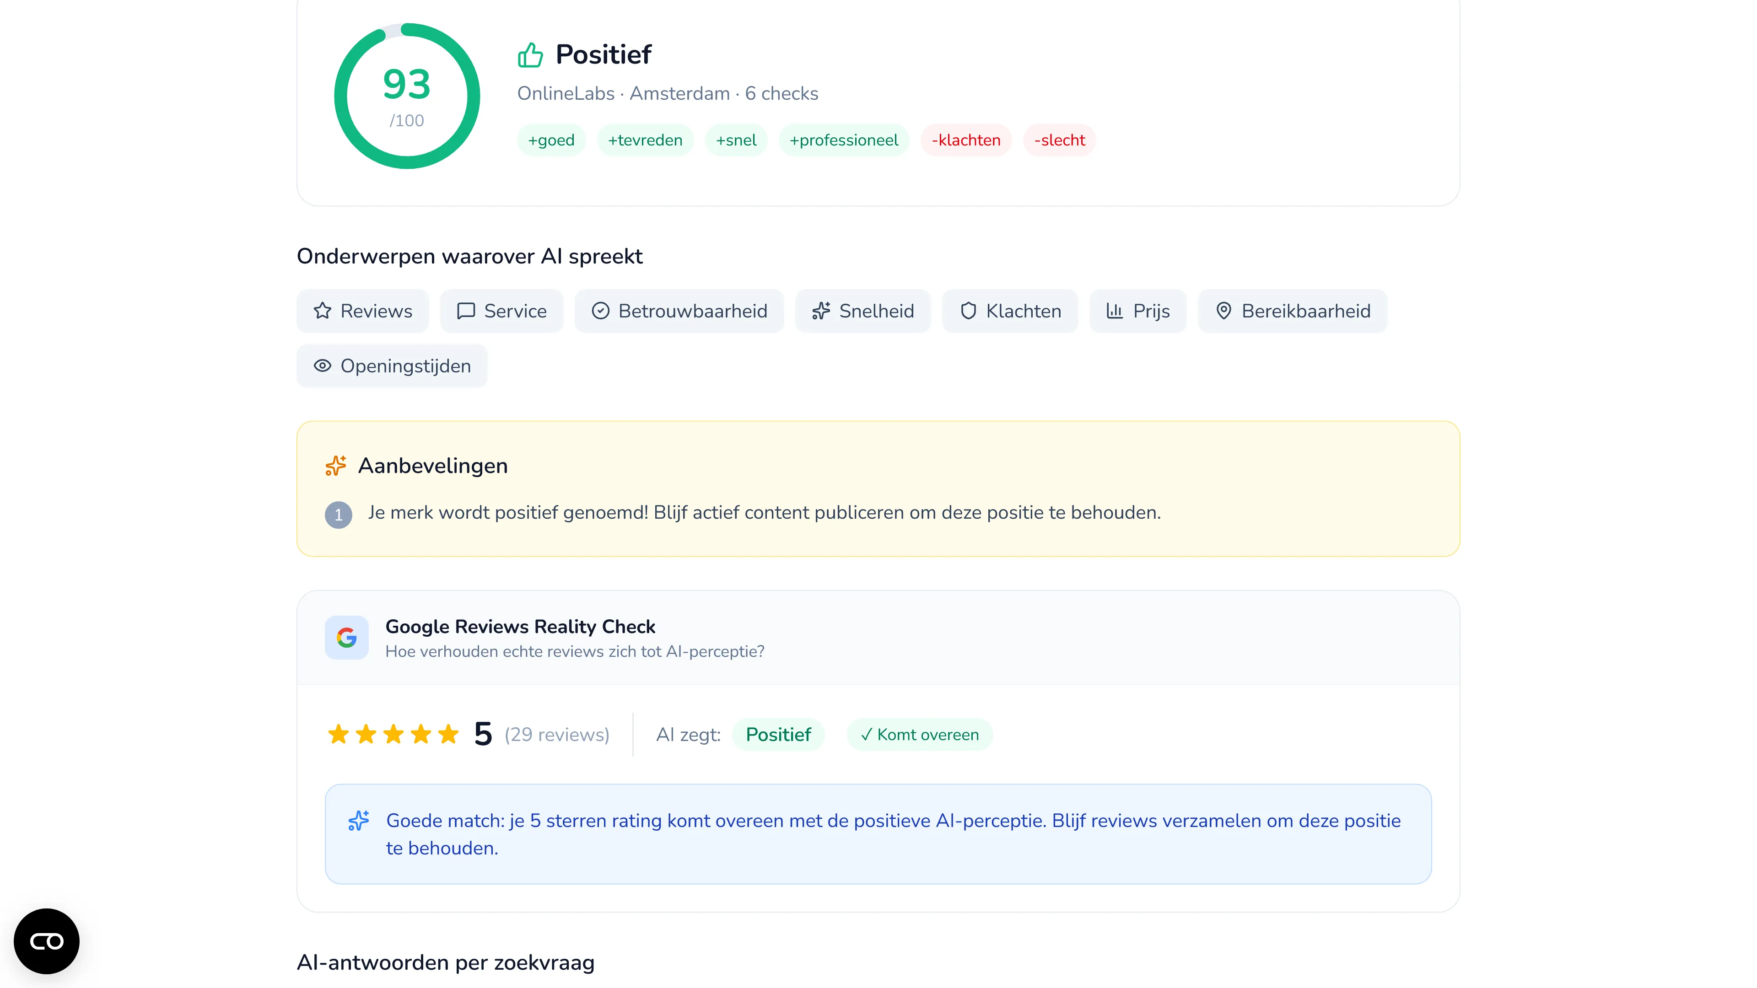Click the -klachten negative keyword tag

click(966, 140)
